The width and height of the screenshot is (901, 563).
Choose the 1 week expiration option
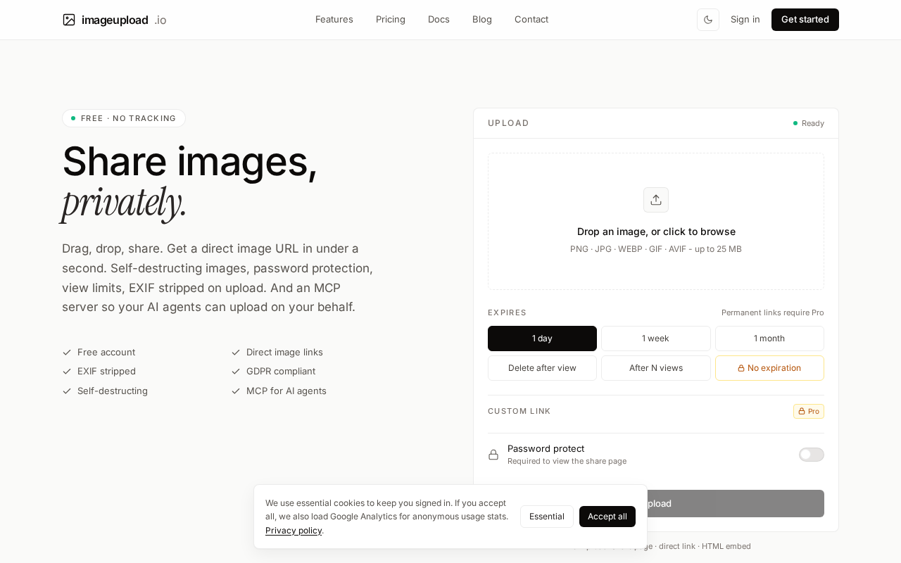click(x=656, y=339)
